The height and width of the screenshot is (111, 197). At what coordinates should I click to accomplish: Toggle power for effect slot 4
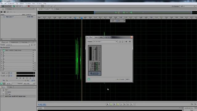4,57
